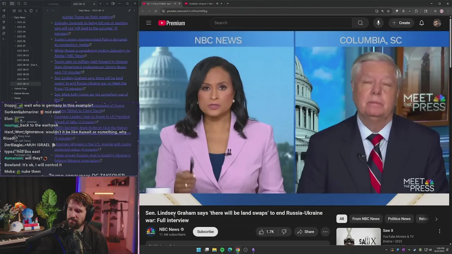Screen dimensions: 452x254
Task: Open Obsidian bookmarks pane icon
Action: click(25, 4)
